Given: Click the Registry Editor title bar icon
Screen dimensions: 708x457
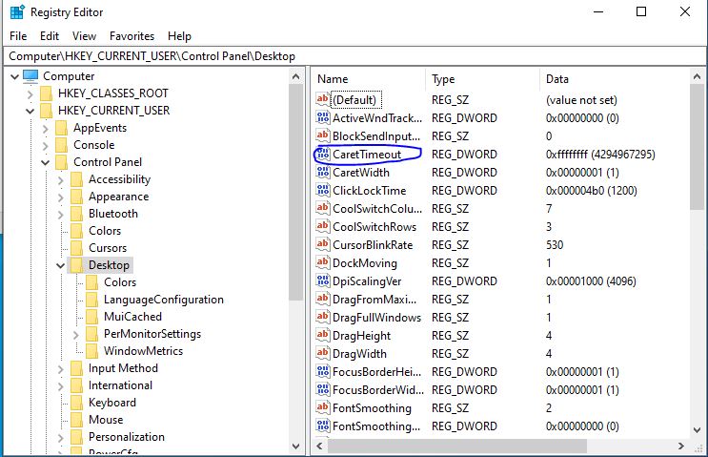Looking at the screenshot, I should (16, 12).
